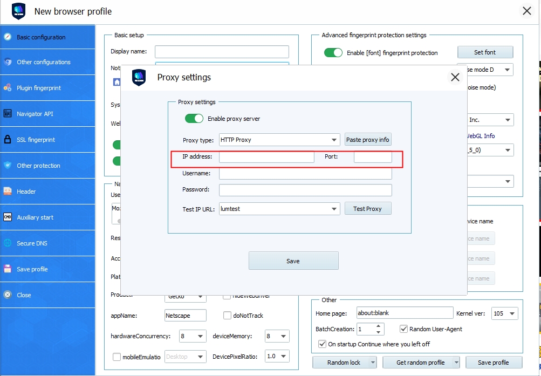Click the Save profile disk icon in sidebar
The height and width of the screenshot is (376, 541).
point(8,269)
